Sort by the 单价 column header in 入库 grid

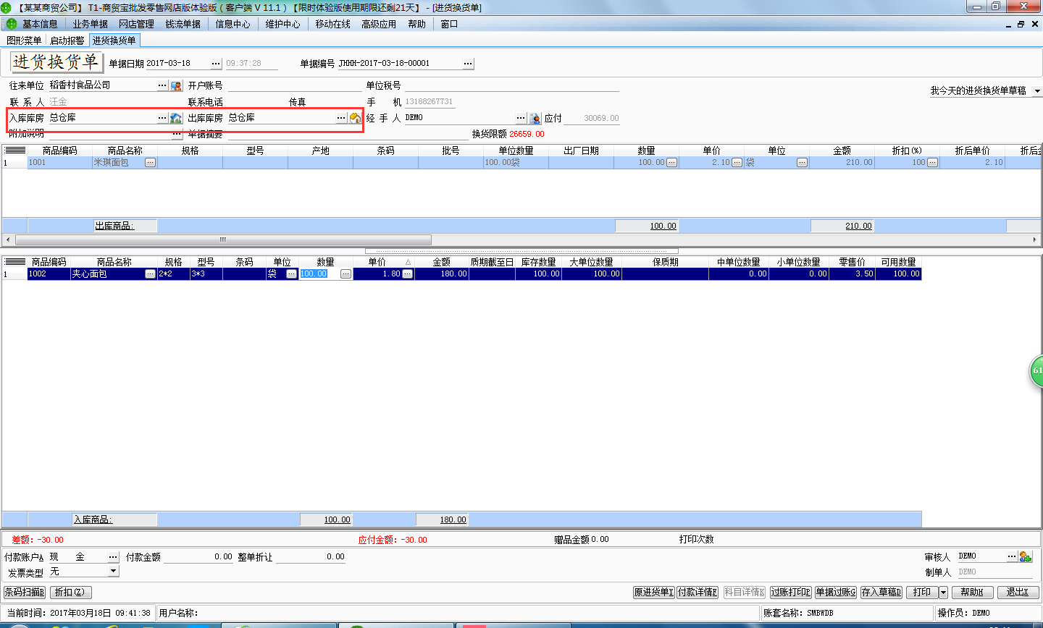click(377, 262)
